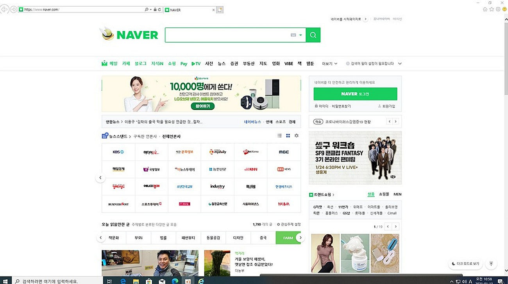Click browser forward button
Image resolution: width=508 pixels, height=284 pixels.
14,9
